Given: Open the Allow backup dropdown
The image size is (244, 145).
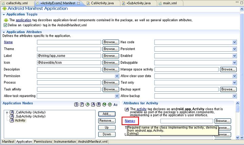Looking at the screenshot, I should coord(235,96).
